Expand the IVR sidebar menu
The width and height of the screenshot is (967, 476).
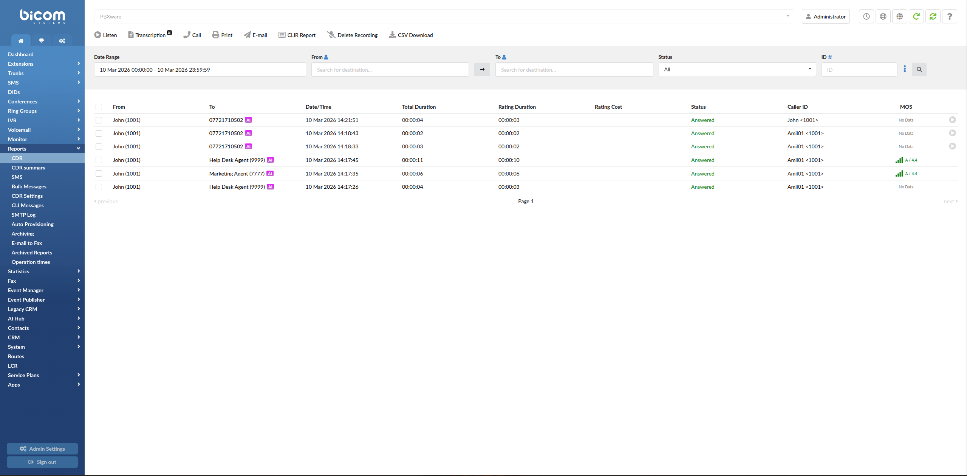pyautogui.click(x=42, y=120)
